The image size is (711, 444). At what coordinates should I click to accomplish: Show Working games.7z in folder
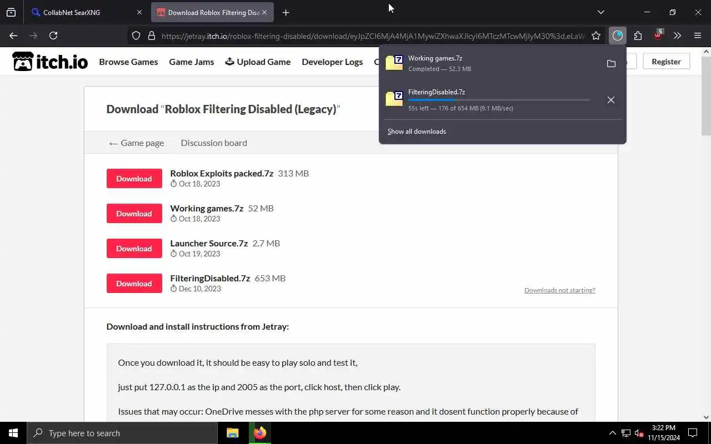[611, 64]
